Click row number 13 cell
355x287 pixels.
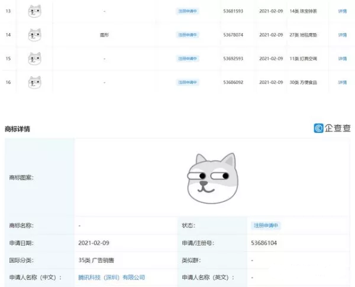coord(8,11)
